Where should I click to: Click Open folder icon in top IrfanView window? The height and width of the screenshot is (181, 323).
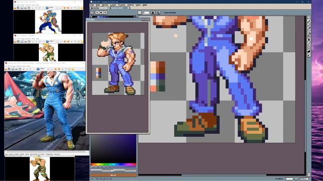coord(15,8)
